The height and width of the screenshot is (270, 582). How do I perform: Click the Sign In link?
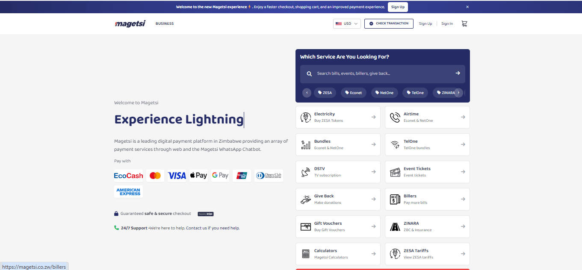(447, 24)
